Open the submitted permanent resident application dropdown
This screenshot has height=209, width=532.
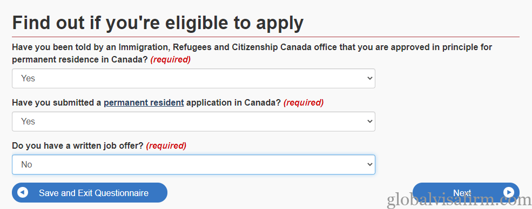(193, 121)
